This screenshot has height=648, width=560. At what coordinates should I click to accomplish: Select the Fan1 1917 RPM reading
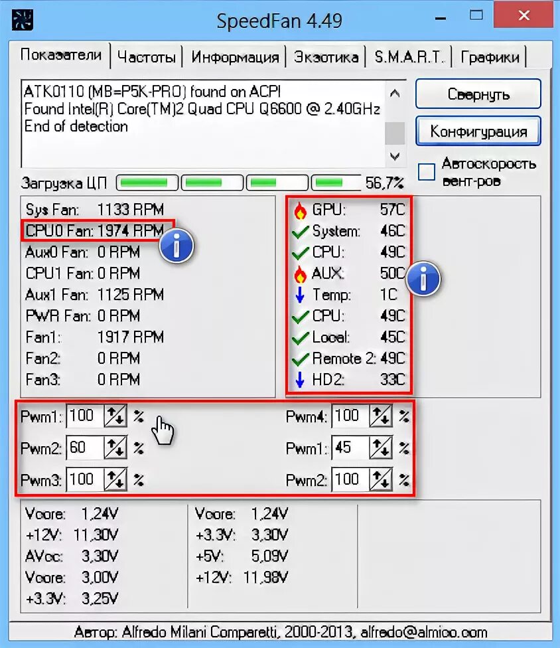pos(95,338)
